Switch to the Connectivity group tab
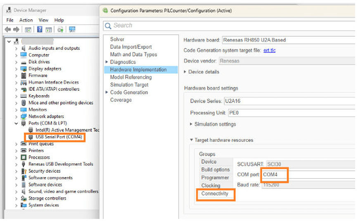The width and height of the screenshot is (358, 221). coord(215,194)
